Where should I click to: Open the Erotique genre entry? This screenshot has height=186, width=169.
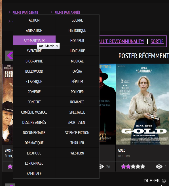[34, 153]
